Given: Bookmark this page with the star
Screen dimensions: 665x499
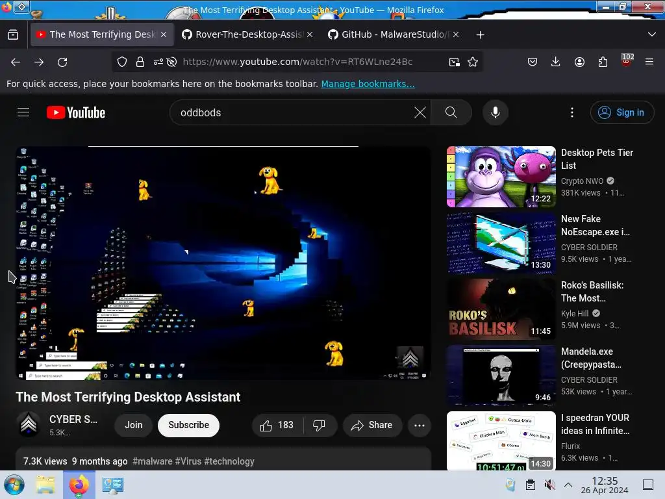Looking at the screenshot, I should coord(473,62).
